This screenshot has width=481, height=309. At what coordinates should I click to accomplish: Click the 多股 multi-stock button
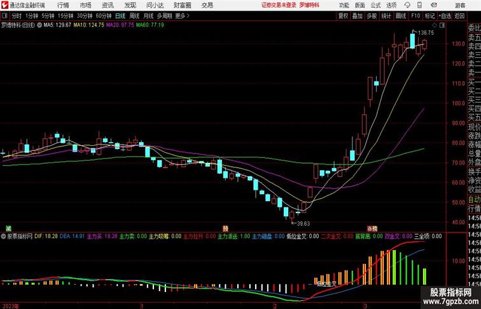(x=372, y=16)
